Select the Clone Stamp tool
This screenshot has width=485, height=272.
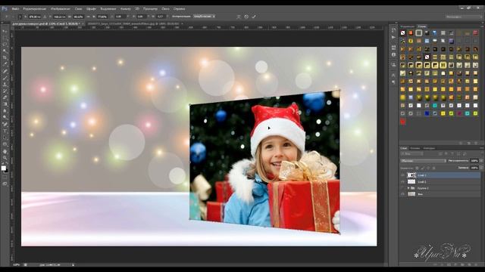5,84
